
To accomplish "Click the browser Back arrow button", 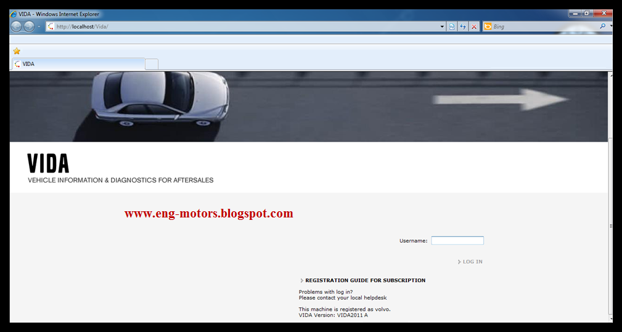I will pos(16,26).
